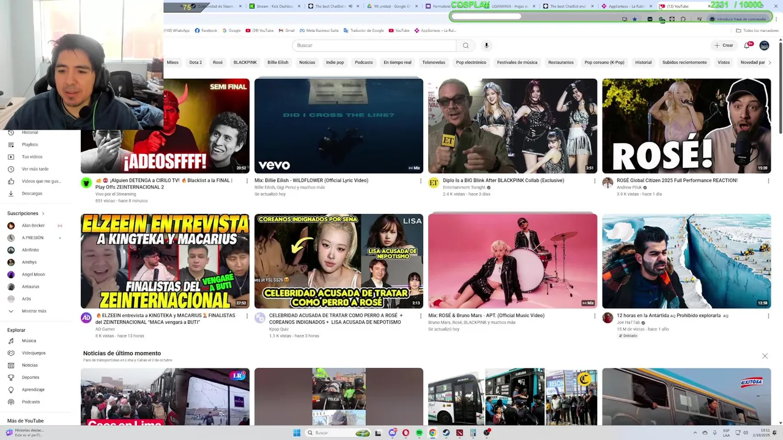Screen dimensions: 783x440
Task: Open Kpop Quiz channel avatar
Action: [260, 318]
